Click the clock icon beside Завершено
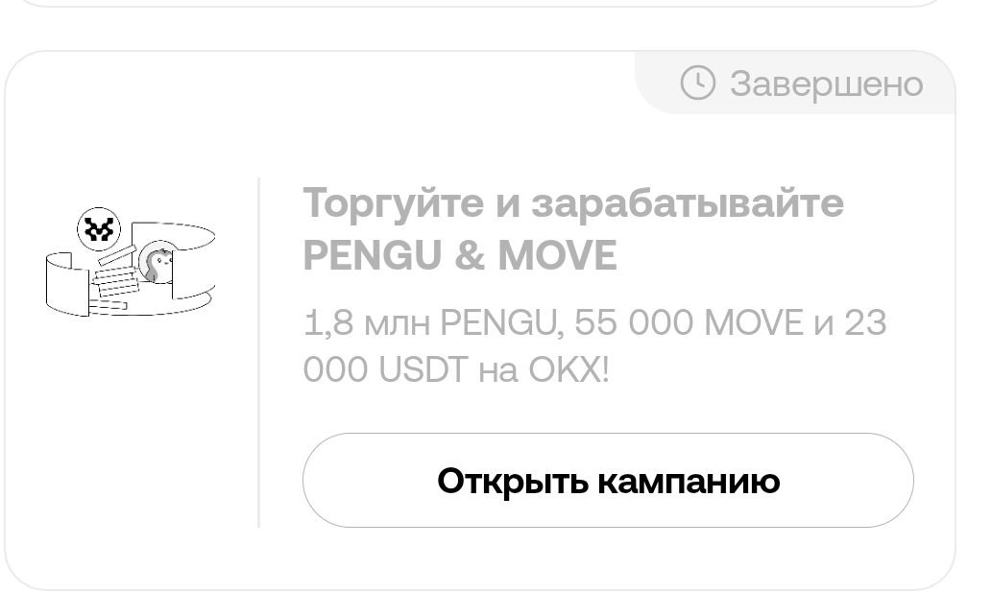 pyautogui.click(x=698, y=83)
